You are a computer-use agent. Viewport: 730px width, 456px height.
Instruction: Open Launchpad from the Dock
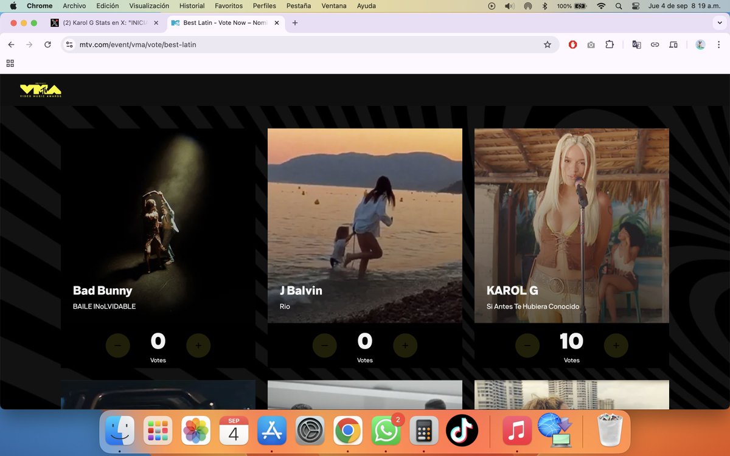pyautogui.click(x=158, y=431)
